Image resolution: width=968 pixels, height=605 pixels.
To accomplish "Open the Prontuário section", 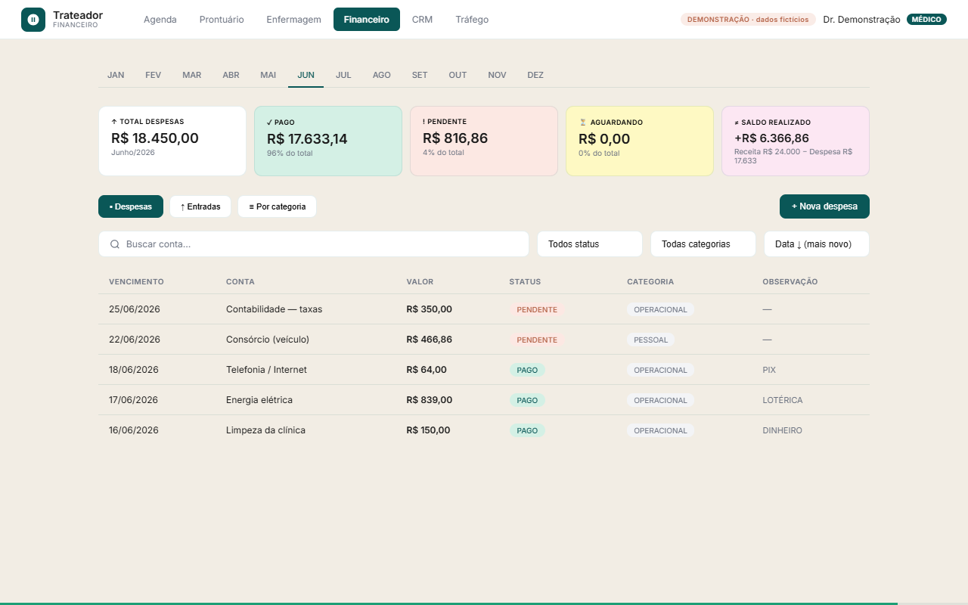I will pos(222,20).
